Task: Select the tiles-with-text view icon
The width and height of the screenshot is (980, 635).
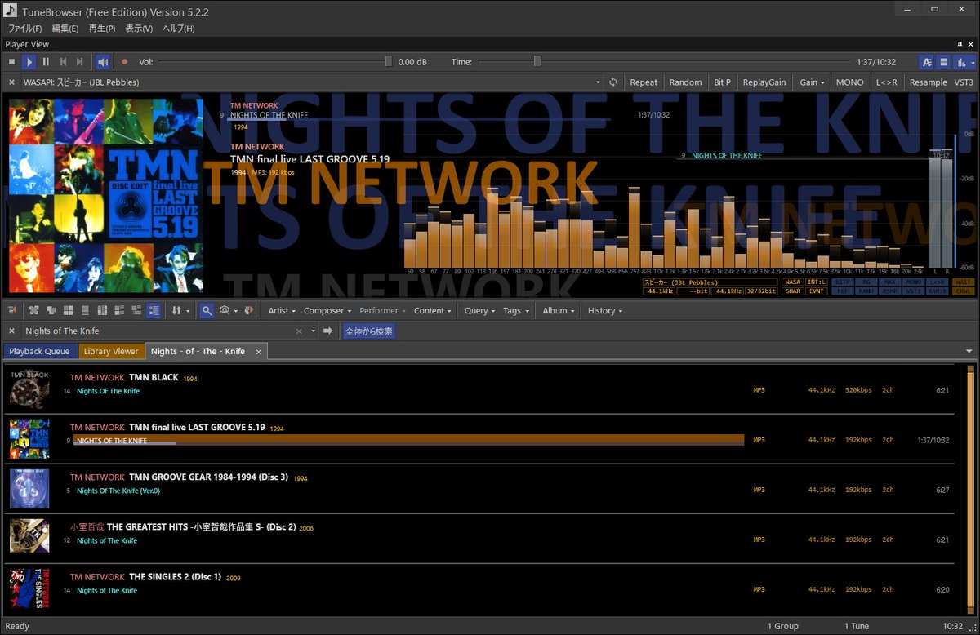Action: click(x=120, y=311)
